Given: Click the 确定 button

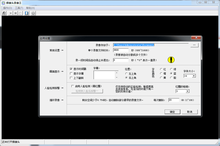Looking at the screenshot, I should coord(172,112).
